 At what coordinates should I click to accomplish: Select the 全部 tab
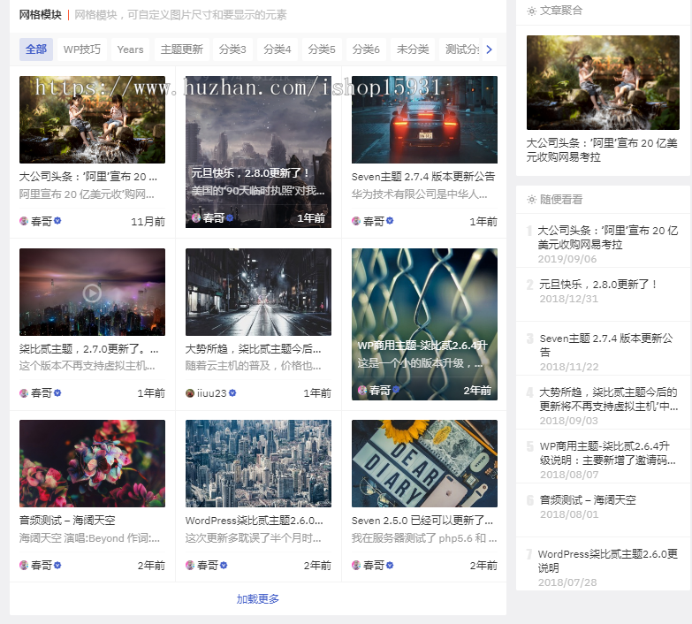36,49
